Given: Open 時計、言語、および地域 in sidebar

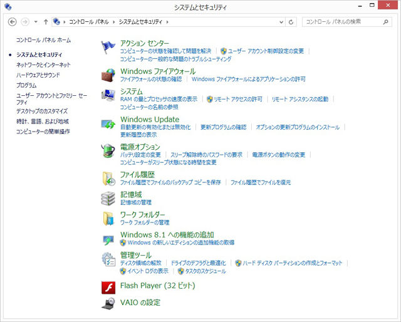Looking at the screenshot, I should pos(43,122).
